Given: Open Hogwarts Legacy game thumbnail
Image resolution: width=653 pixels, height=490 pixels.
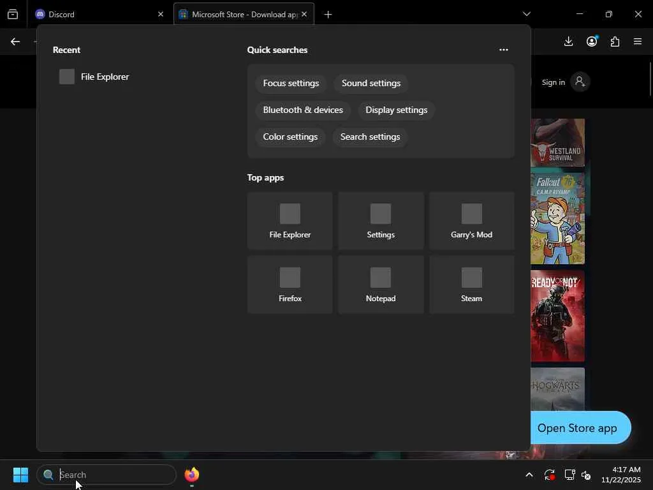Looking at the screenshot, I should point(557,389).
